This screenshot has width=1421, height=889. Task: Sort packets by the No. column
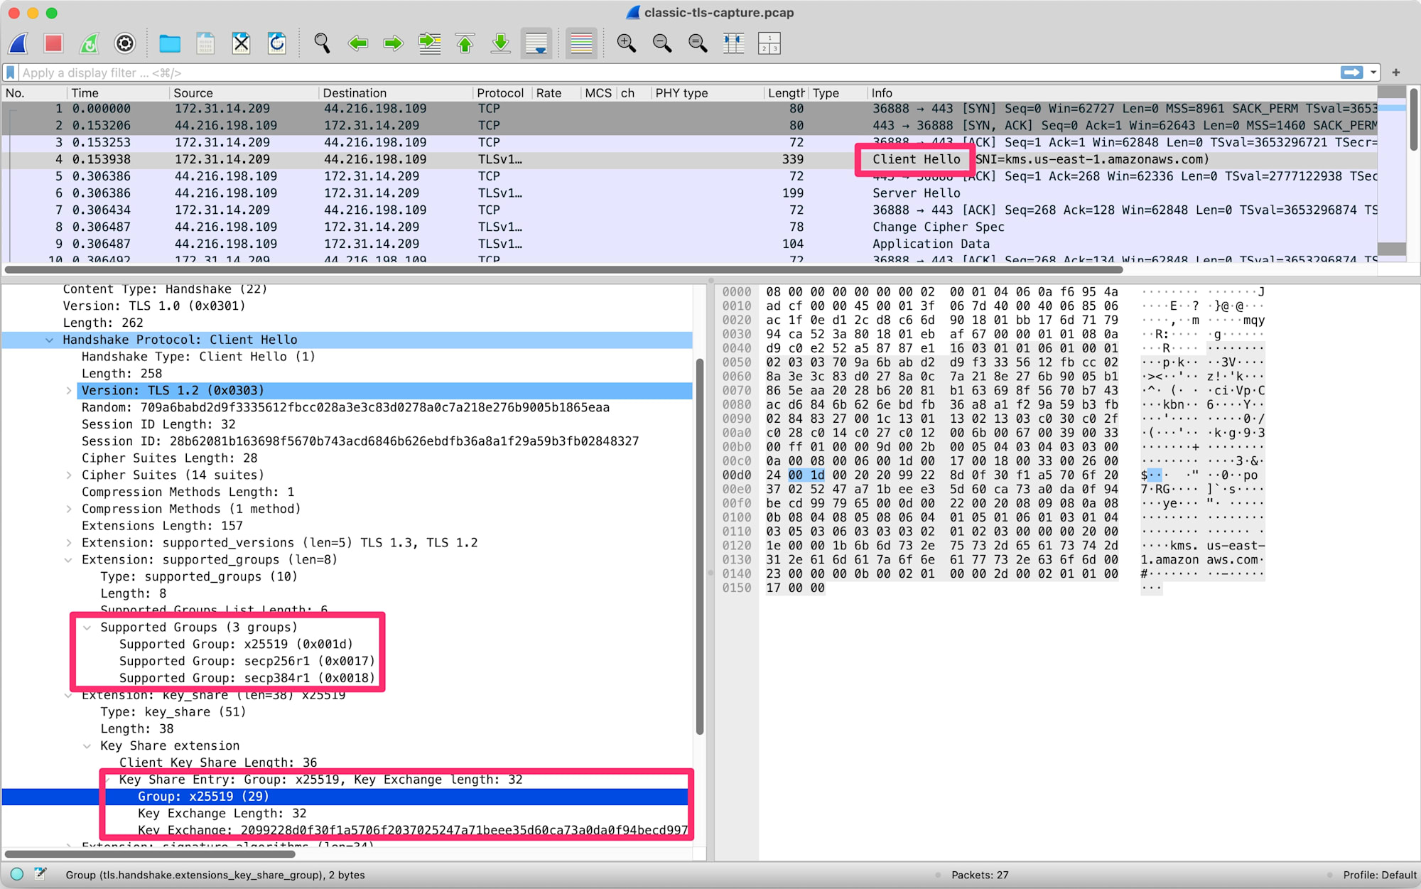point(34,93)
